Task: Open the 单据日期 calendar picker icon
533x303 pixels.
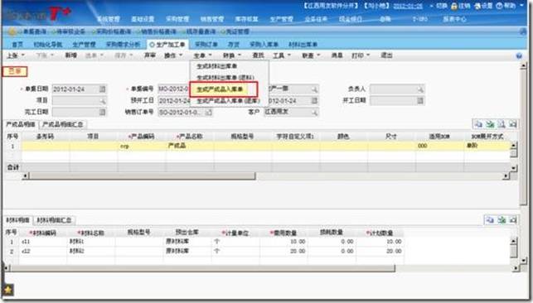Action: click(102, 89)
